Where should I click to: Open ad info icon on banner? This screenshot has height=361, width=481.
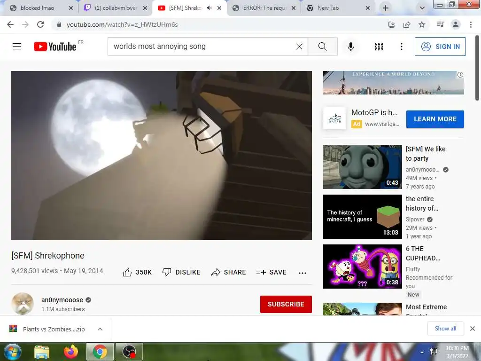click(460, 75)
